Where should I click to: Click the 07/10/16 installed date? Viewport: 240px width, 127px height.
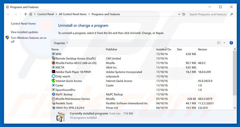[162, 99]
